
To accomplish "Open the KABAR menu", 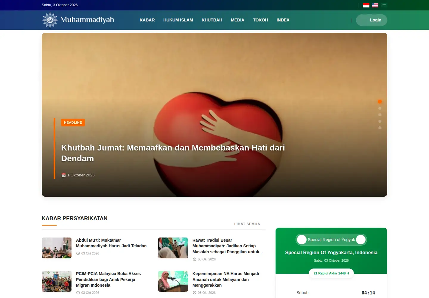I will [x=147, y=20].
